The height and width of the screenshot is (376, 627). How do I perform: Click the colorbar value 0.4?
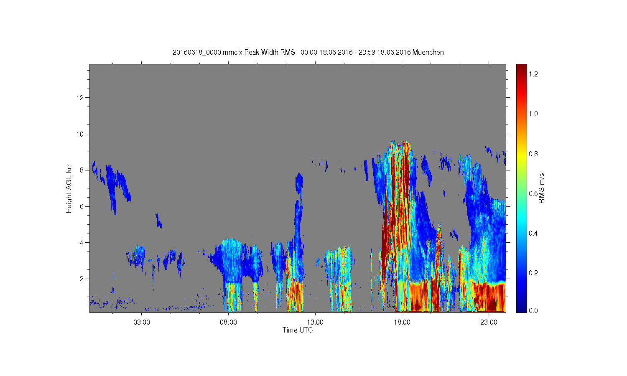coord(533,233)
